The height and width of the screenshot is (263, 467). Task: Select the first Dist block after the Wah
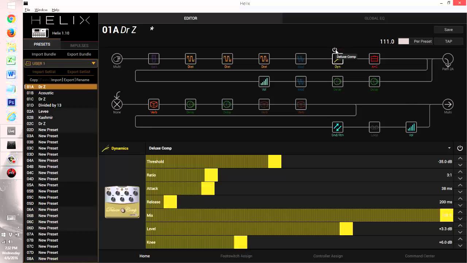click(190, 58)
